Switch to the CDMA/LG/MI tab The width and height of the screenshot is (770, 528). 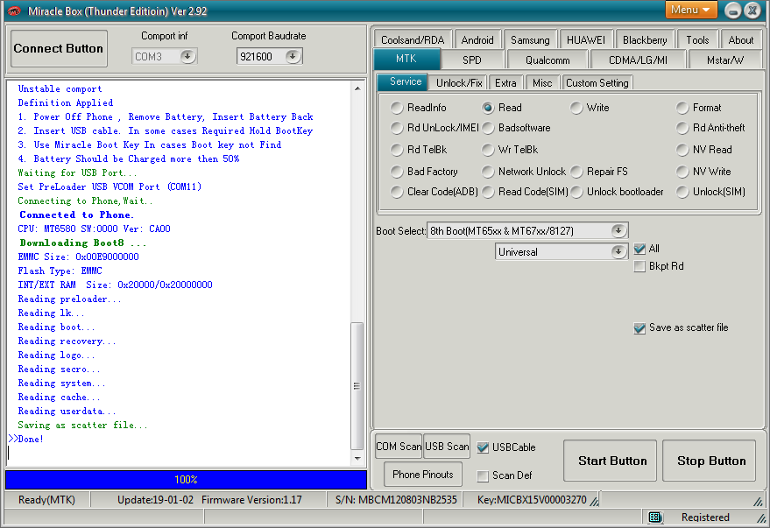pos(638,60)
